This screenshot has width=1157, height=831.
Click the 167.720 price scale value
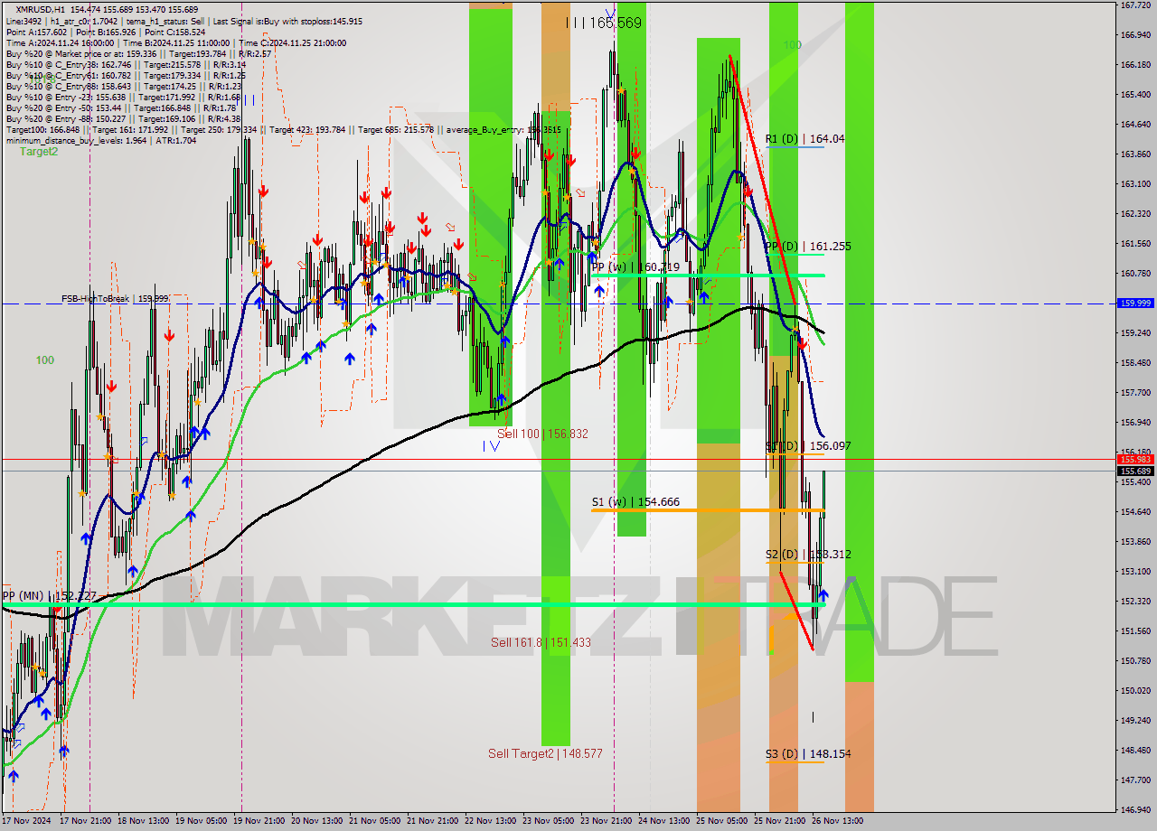pos(1135,5)
